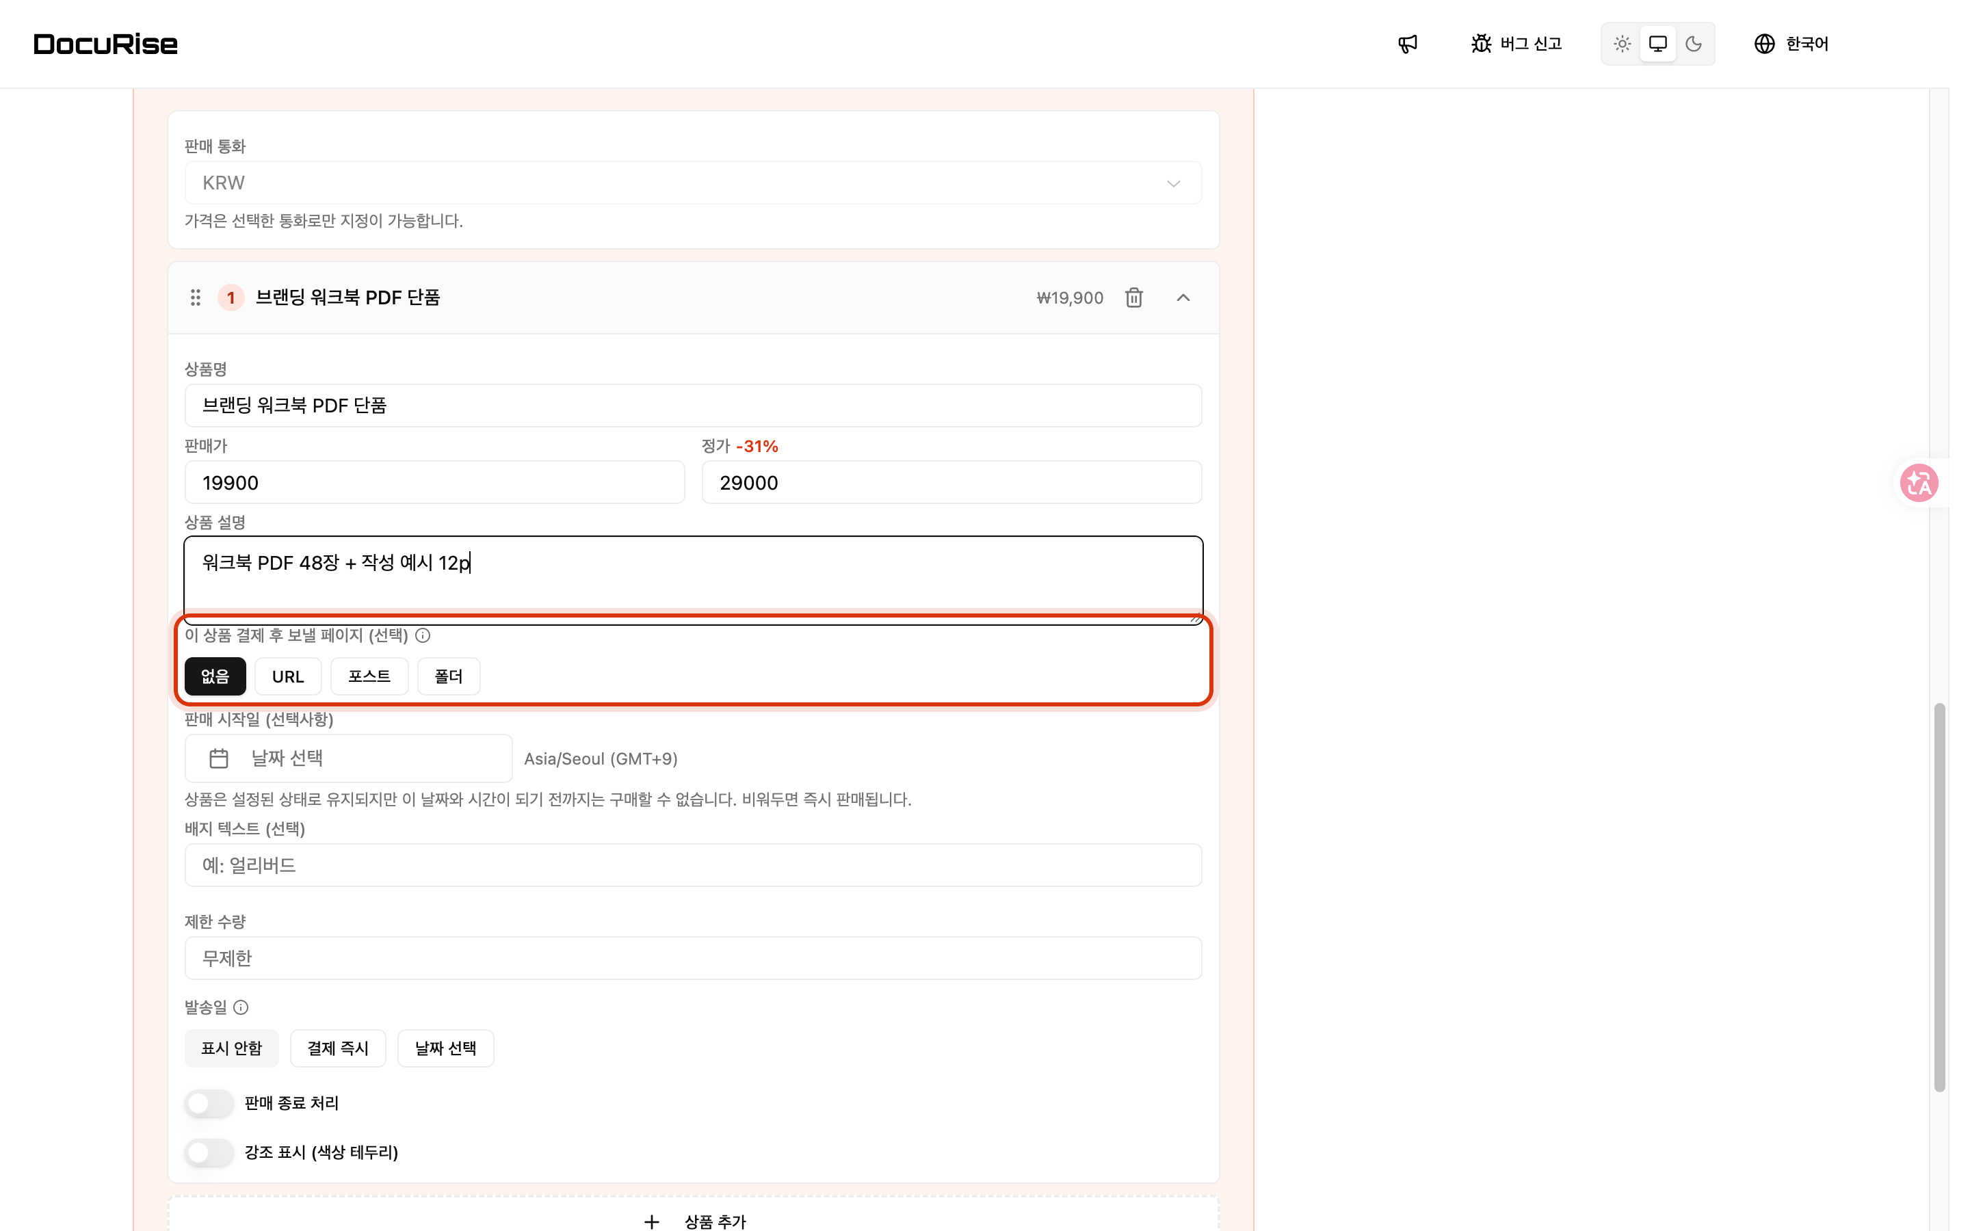Collapse the 브랜딩 워크북 product panel

(1183, 298)
